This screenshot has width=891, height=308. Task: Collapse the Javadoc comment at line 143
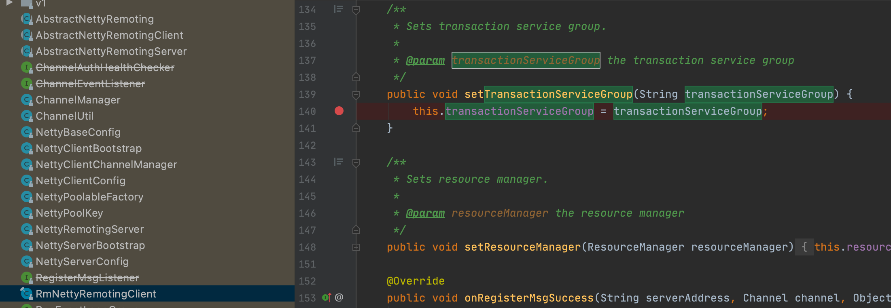356,162
